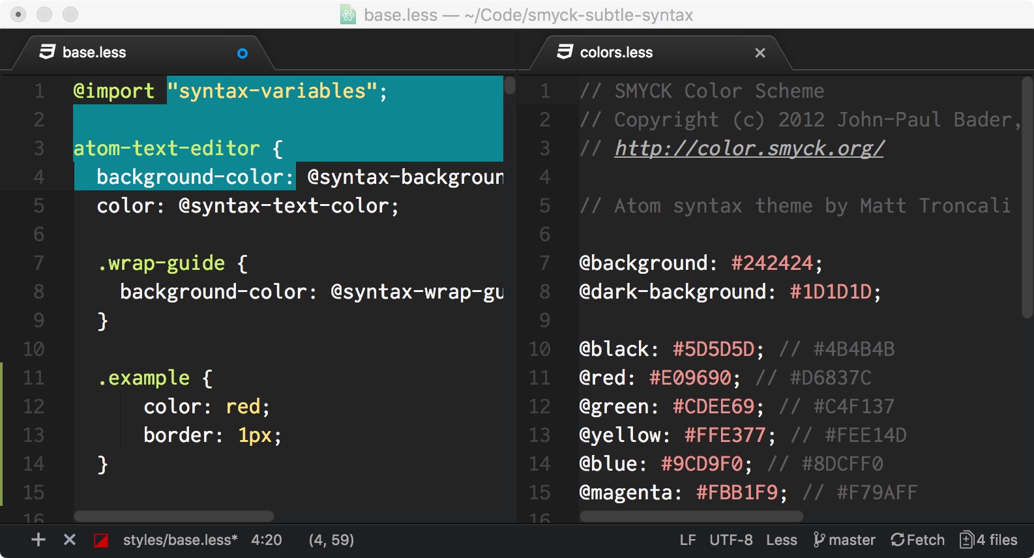
Task: Open the styles/base.less* file path
Action: coord(180,540)
